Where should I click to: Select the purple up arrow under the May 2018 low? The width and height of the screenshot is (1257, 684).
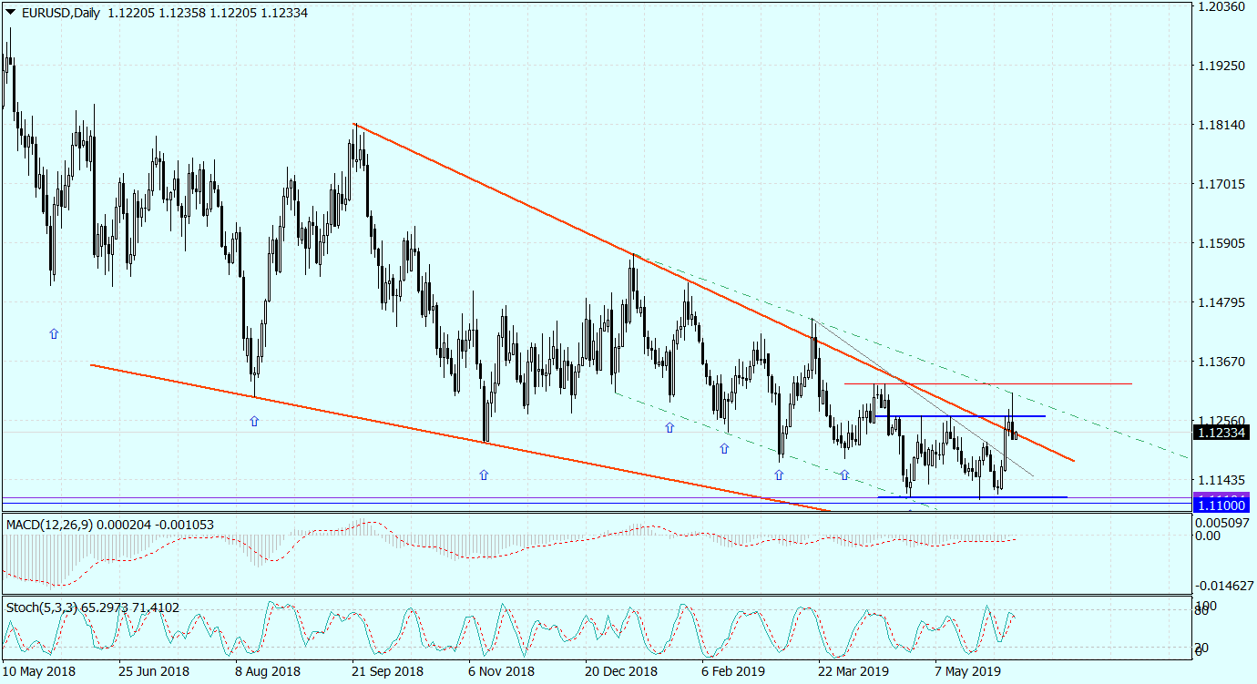pyautogui.click(x=54, y=334)
